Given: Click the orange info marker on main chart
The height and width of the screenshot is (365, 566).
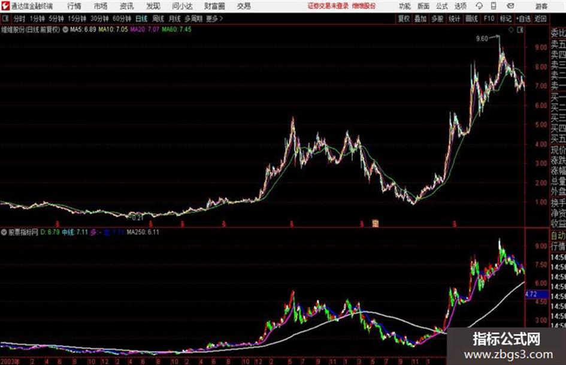Looking at the screenshot, I should tap(376, 224).
